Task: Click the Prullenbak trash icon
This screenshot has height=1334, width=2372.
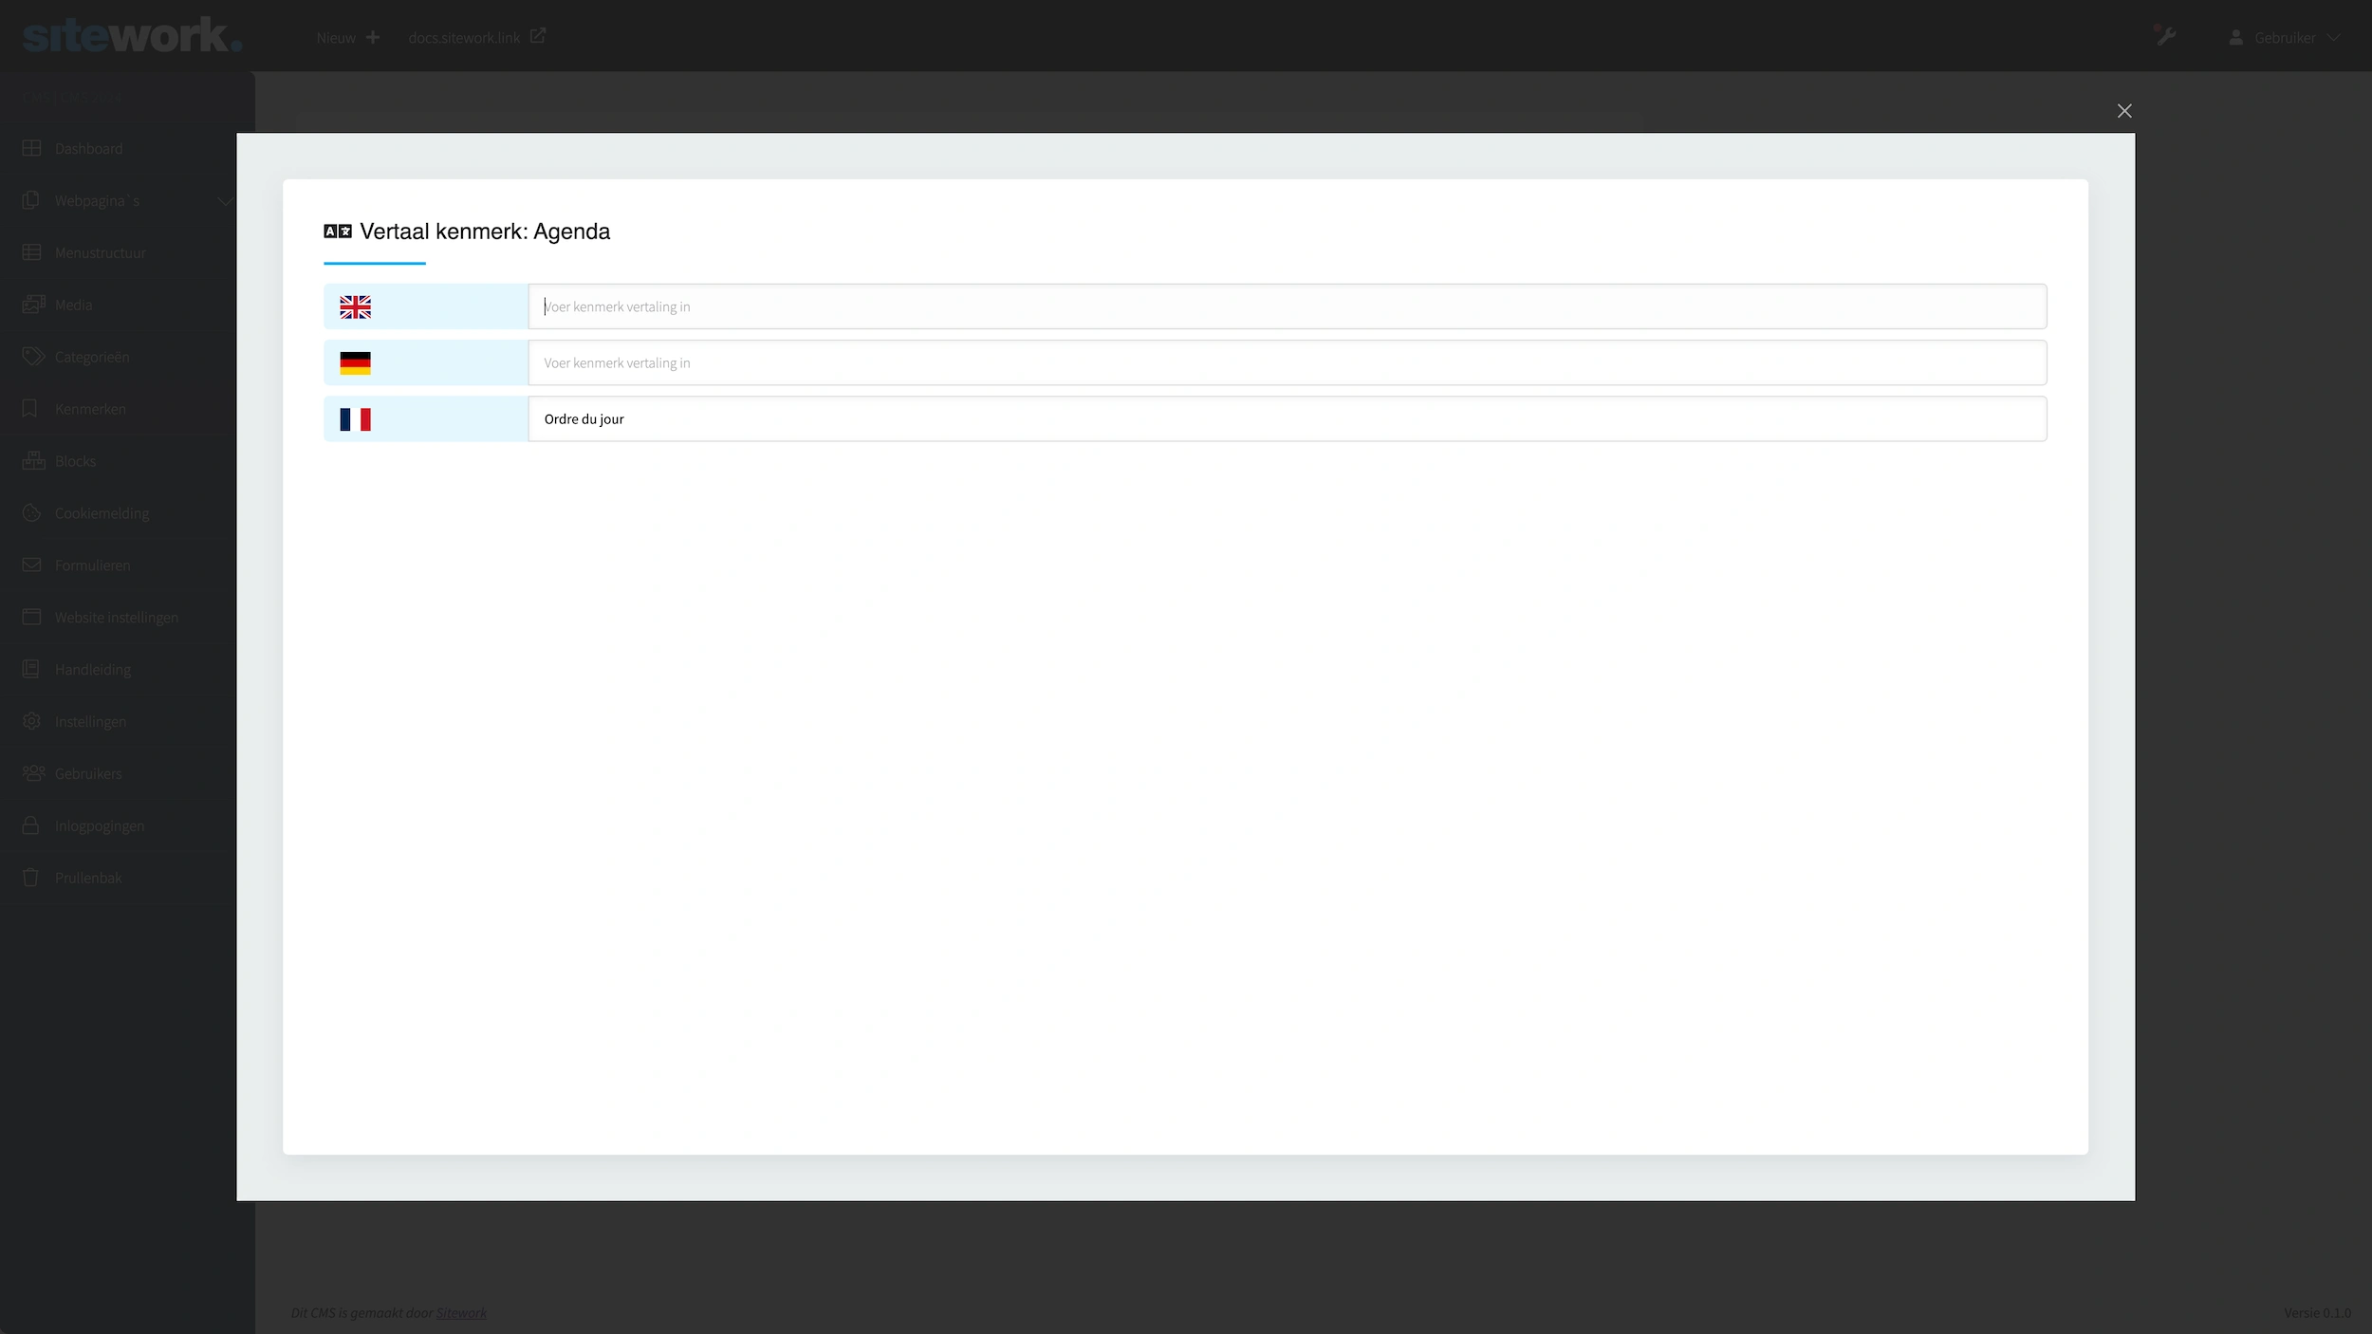Action: 31,878
